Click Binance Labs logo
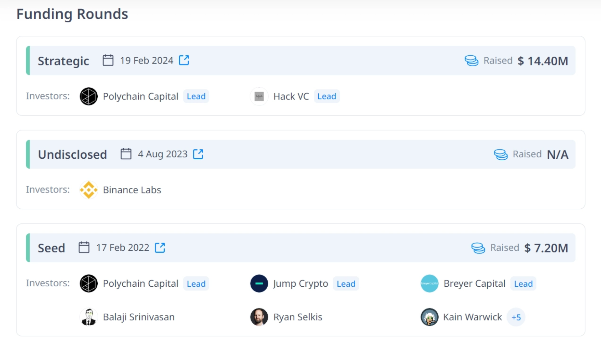 click(x=89, y=190)
